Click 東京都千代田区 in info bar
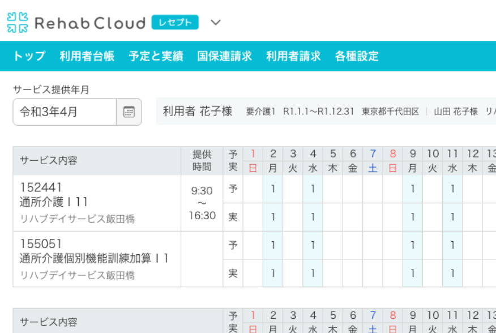The image size is (496, 333). click(x=390, y=112)
